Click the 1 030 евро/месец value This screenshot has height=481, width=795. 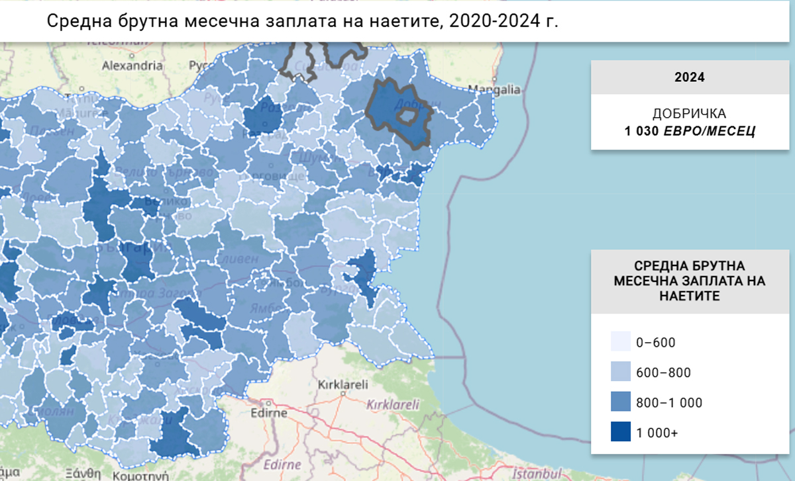[x=689, y=131]
